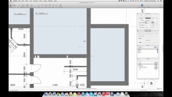Open arc tool variants dropdown arrow

[x=20, y=5]
